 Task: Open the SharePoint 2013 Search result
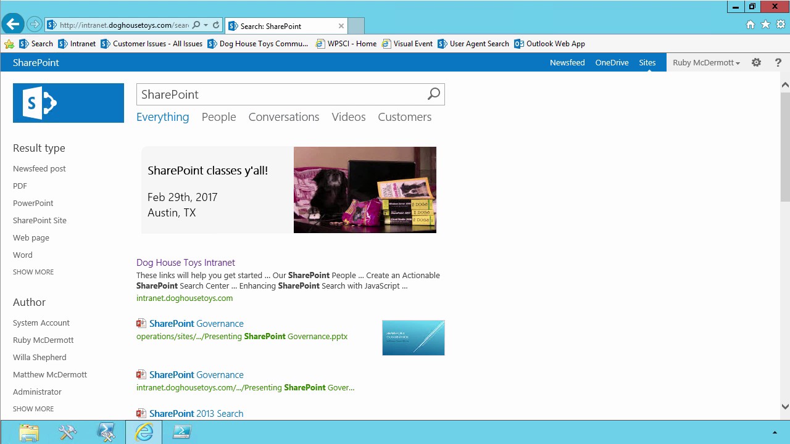196,414
